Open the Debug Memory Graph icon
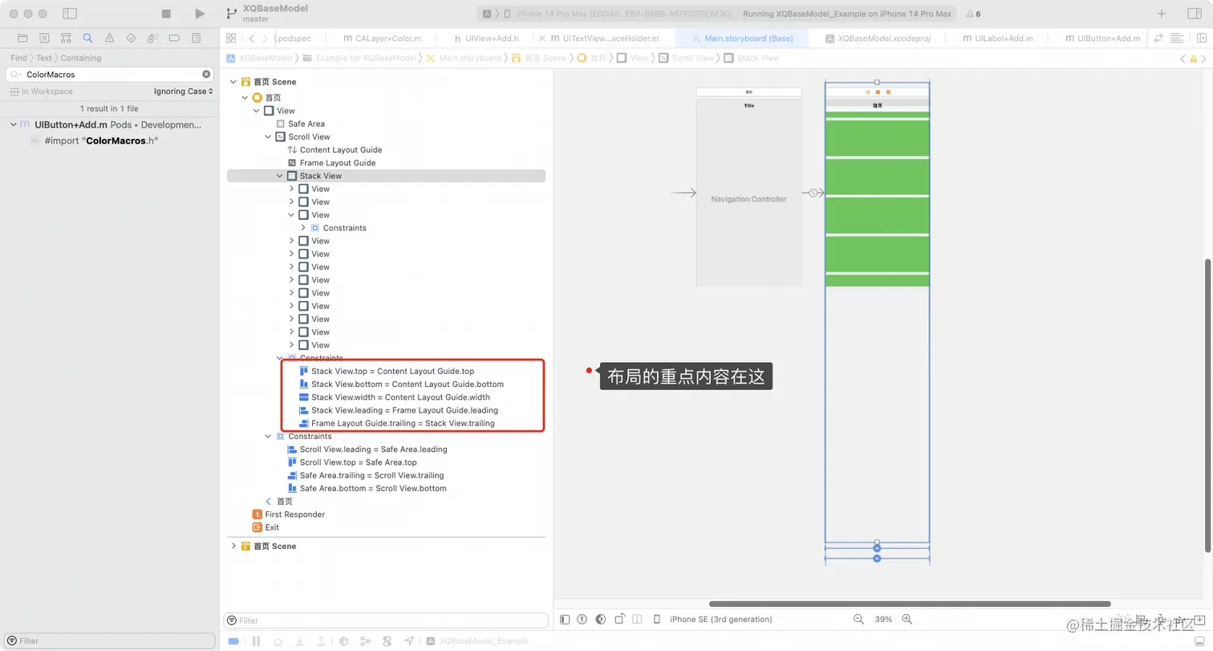This screenshot has height=651, width=1213. (x=365, y=641)
